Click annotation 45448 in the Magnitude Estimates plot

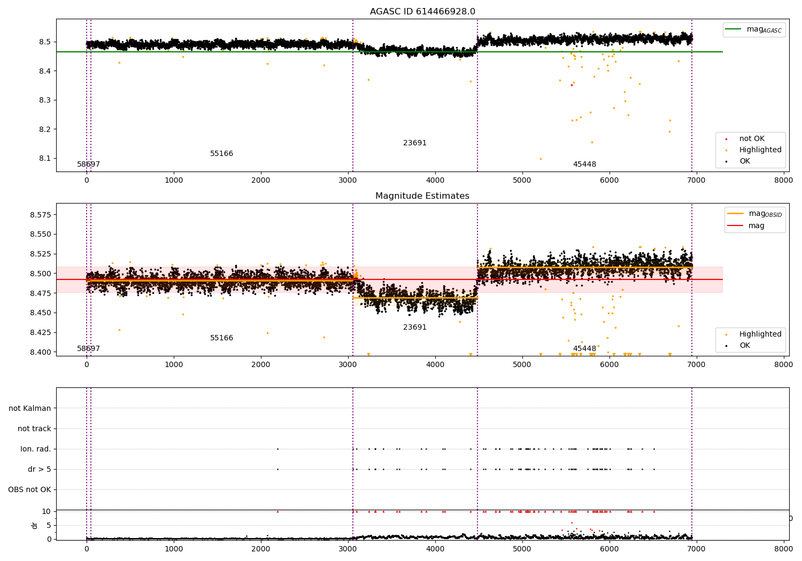pos(584,349)
